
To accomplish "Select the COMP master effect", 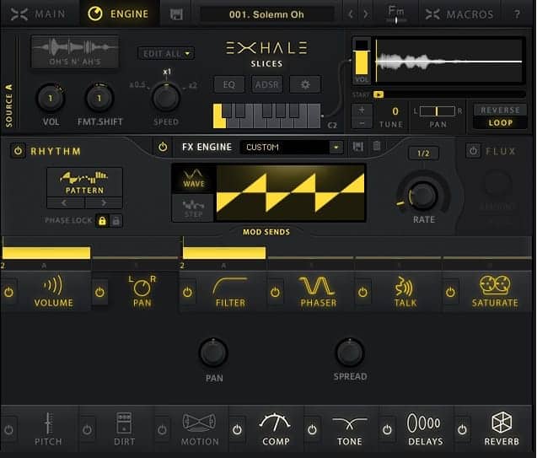I will click(276, 428).
